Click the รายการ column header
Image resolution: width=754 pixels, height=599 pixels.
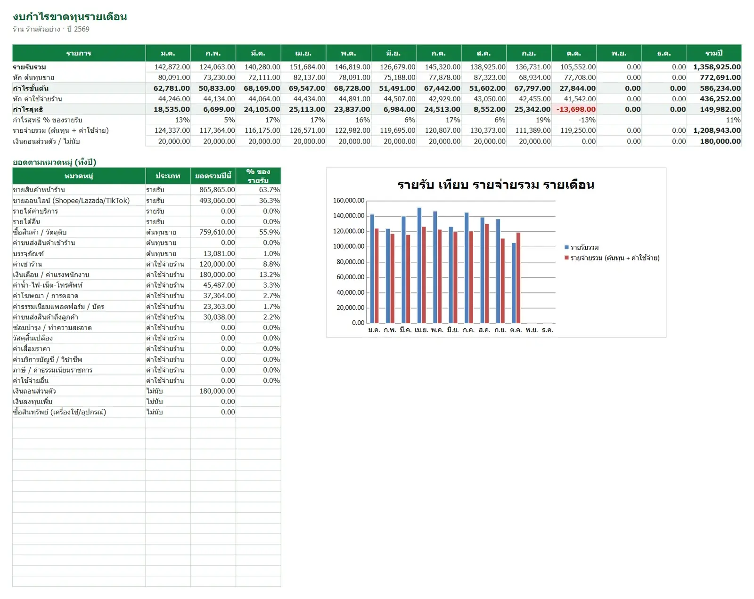tap(79, 53)
